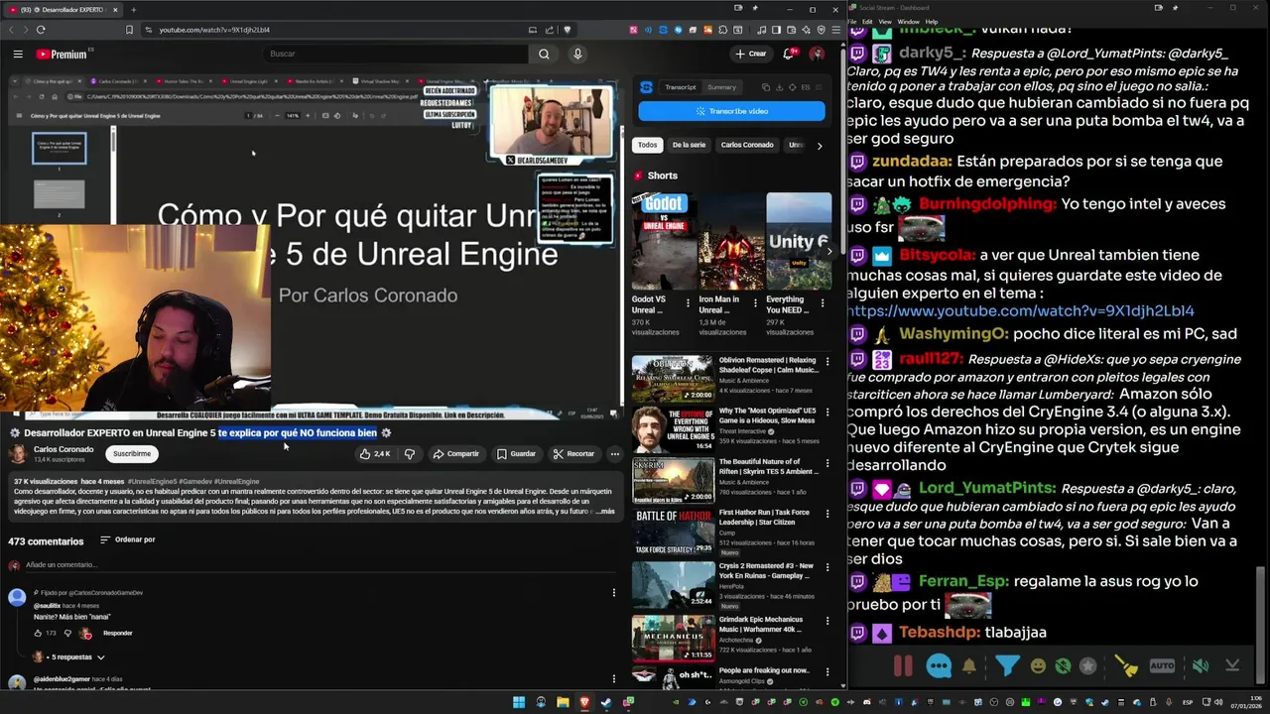The height and width of the screenshot is (714, 1270).
Task: Select the Carlos Coronado chip
Action: tap(747, 146)
